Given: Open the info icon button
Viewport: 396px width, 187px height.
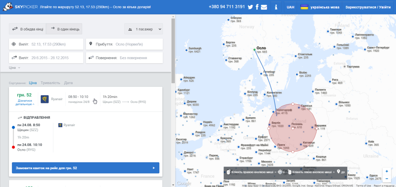Looking at the screenshot, I should (276, 7).
